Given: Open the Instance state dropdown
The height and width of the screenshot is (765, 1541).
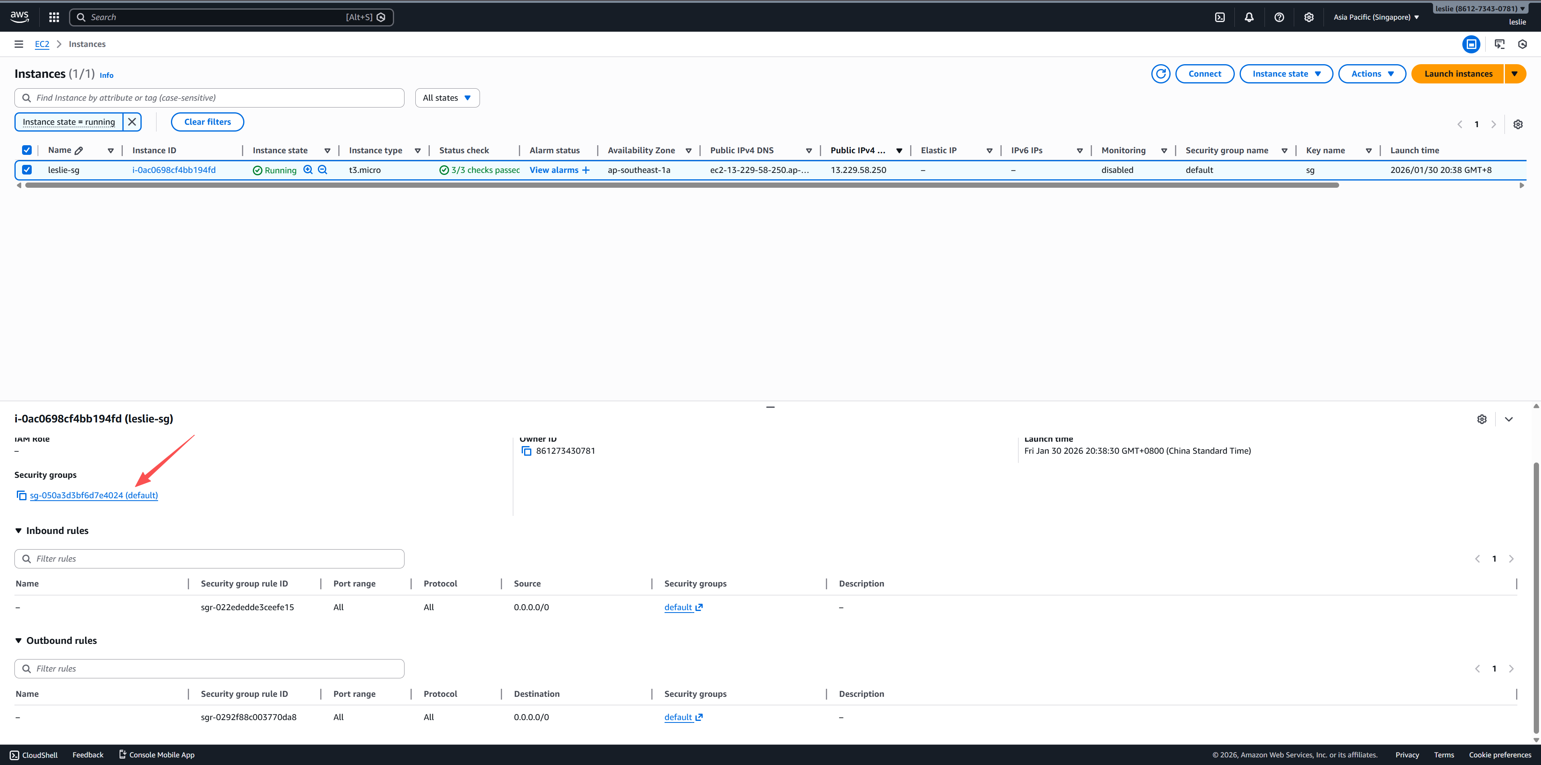Looking at the screenshot, I should pyautogui.click(x=1285, y=73).
